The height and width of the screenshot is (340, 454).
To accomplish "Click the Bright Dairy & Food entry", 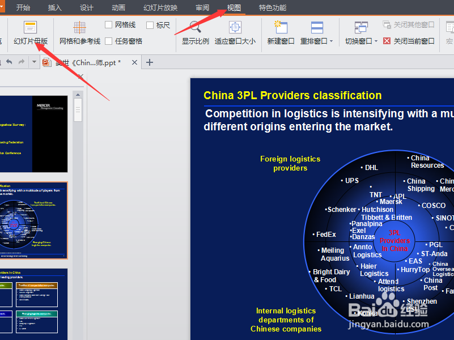I will click(330, 276).
